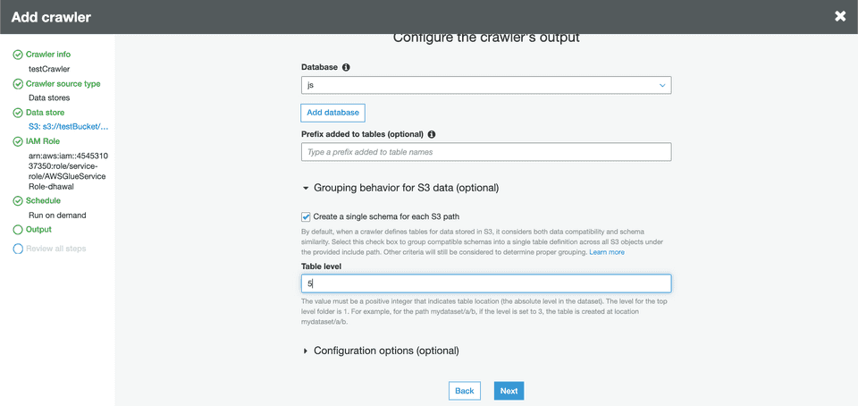Click the Add database button
The height and width of the screenshot is (406, 858).
(332, 113)
